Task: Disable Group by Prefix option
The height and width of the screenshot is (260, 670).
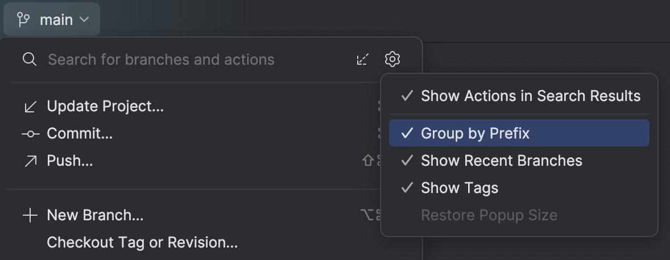Action: click(519, 133)
